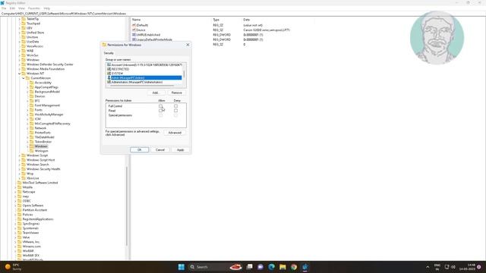Select the Windows Defender Security Center key
The width and height of the screenshot is (486, 273).
click(x=50, y=64)
